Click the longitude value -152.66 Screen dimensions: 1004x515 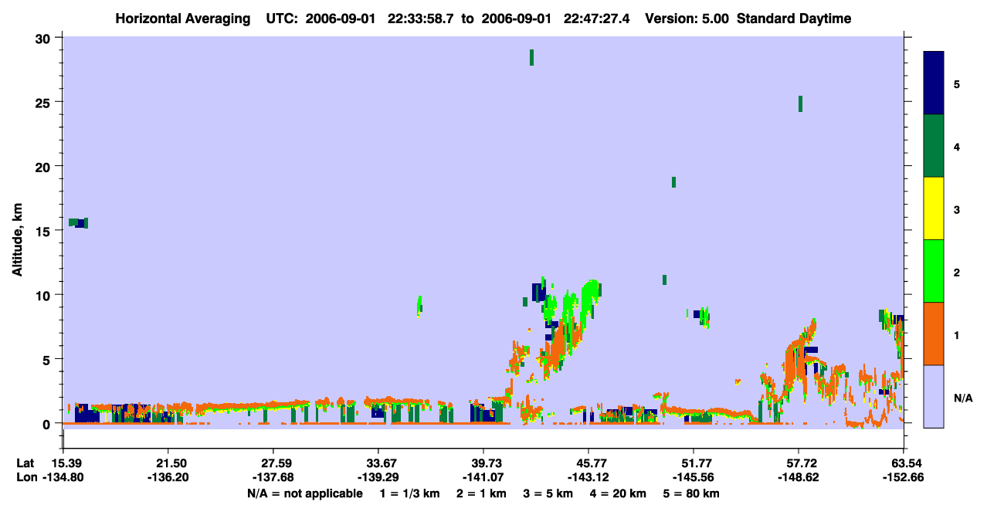click(x=904, y=477)
